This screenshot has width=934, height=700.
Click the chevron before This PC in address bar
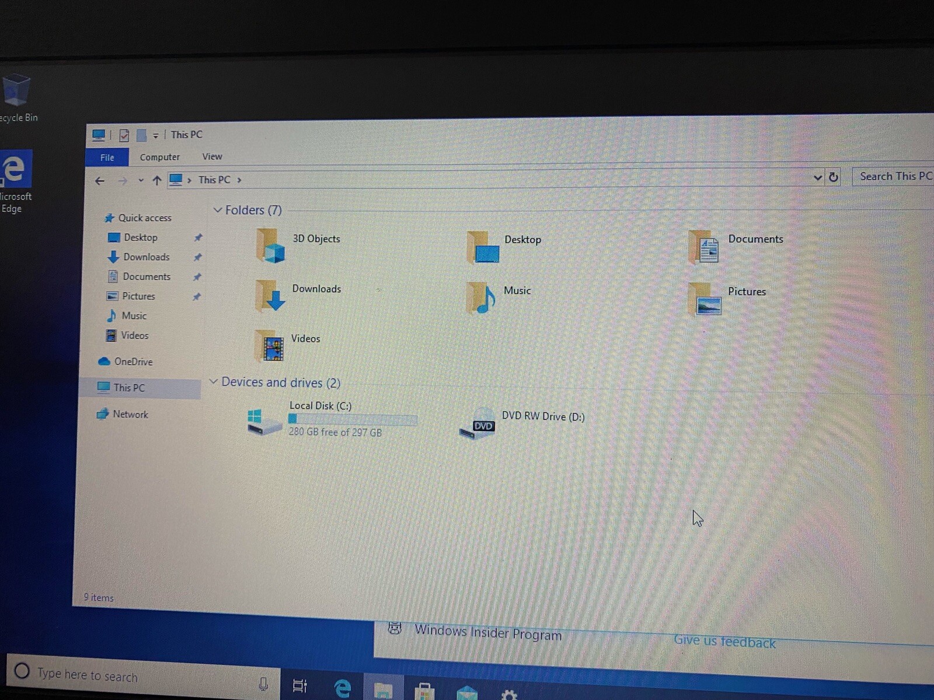(189, 180)
